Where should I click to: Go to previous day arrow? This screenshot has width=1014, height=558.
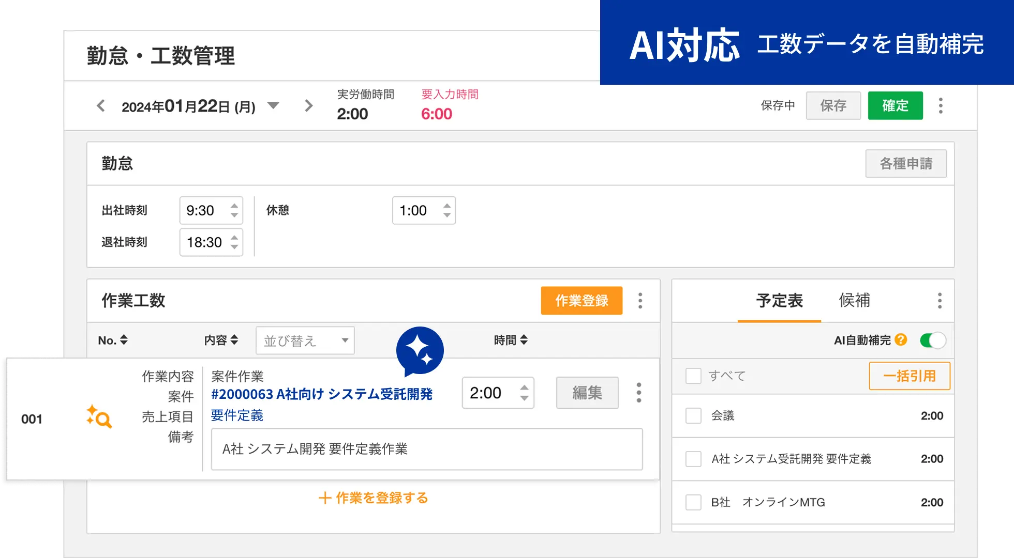[x=101, y=106]
